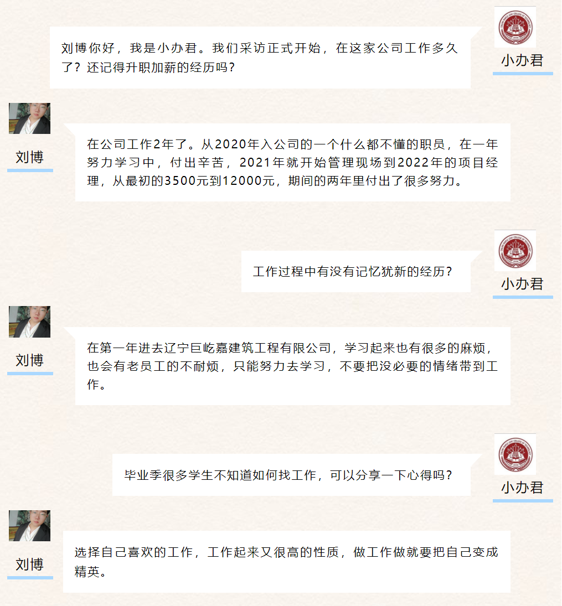Viewport: 562px width, 606px height.
Task: Click the second 小办君 college logo avatar
Action: [515, 251]
